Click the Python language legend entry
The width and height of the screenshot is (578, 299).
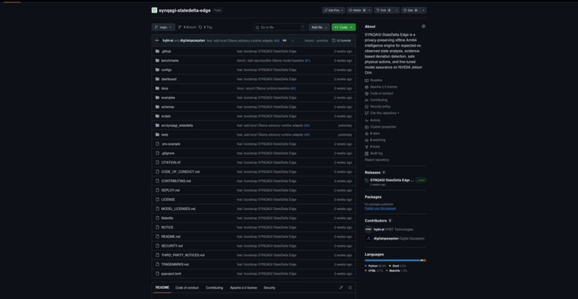tap(376, 266)
